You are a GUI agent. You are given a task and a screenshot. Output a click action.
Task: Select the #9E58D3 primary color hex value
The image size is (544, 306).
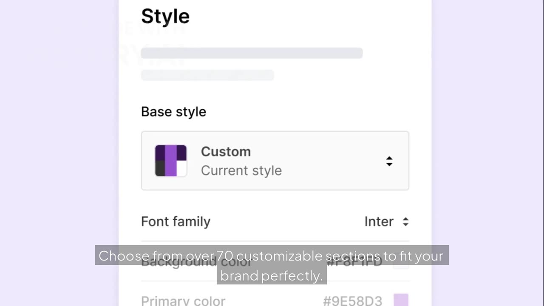[352, 301]
